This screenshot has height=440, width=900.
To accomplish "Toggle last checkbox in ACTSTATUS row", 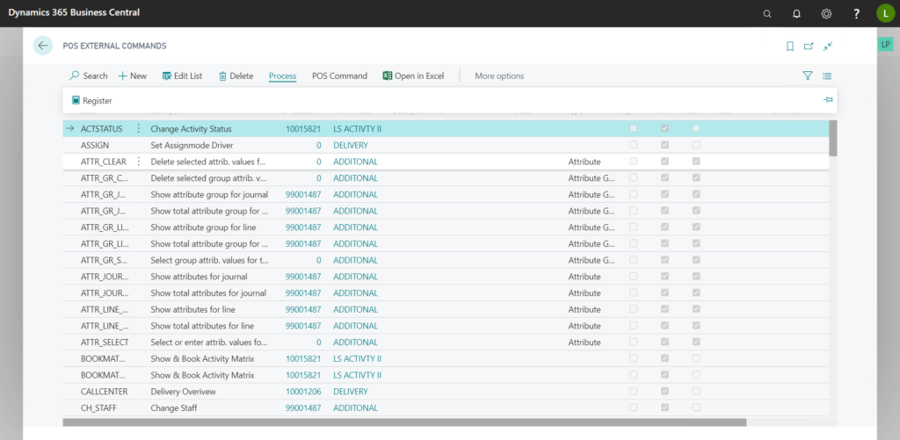I will point(696,128).
